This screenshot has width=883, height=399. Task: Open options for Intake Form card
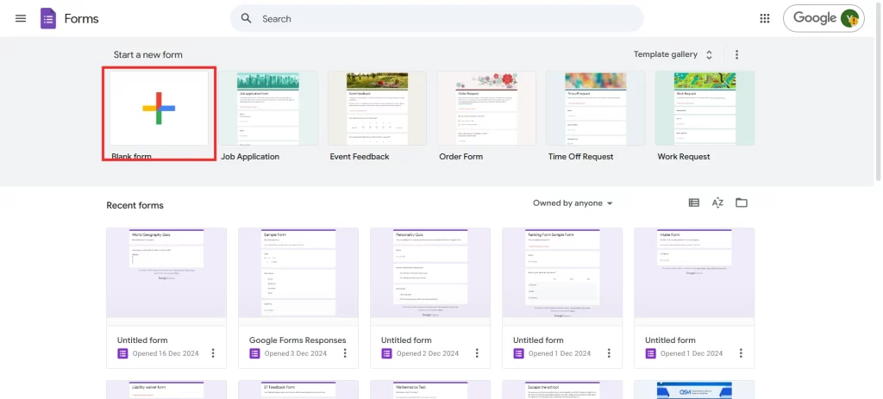point(741,353)
